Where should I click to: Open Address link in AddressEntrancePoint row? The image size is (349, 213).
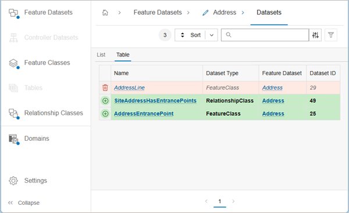(x=273, y=113)
